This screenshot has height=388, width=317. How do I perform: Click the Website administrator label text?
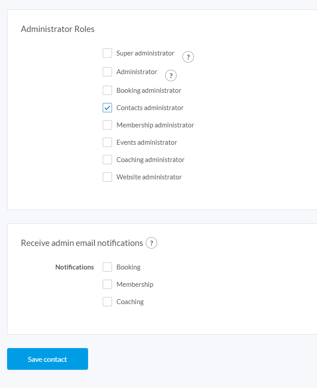tap(149, 177)
